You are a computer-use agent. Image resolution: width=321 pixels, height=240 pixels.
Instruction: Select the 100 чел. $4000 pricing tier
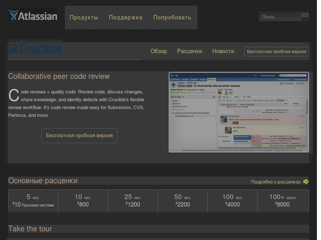[233, 201]
